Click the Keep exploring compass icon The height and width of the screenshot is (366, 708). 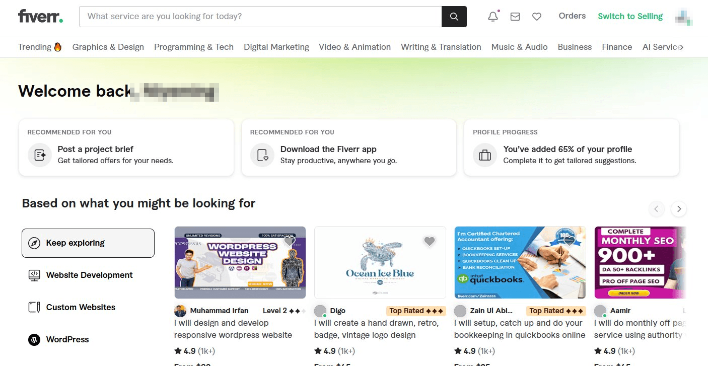pyautogui.click(x=34, y=243)
